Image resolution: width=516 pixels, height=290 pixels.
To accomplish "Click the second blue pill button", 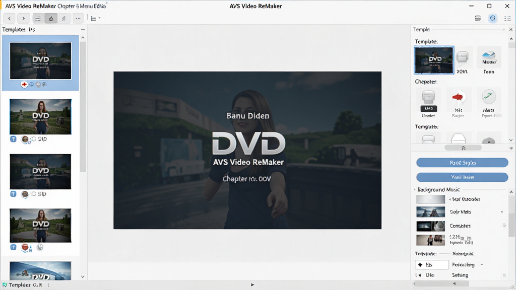I will pos(463,177).
